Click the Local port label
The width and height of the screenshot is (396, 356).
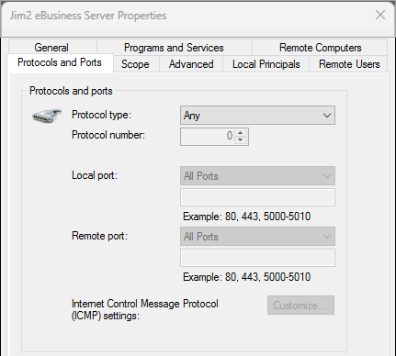point(95,175)
